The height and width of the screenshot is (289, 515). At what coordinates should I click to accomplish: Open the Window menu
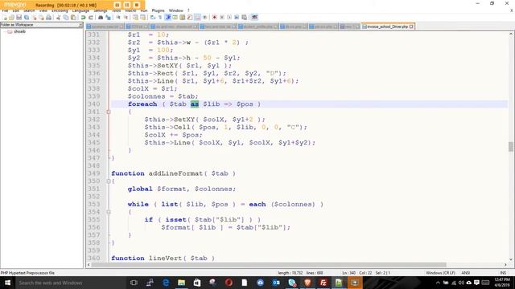tap(175, 10)
